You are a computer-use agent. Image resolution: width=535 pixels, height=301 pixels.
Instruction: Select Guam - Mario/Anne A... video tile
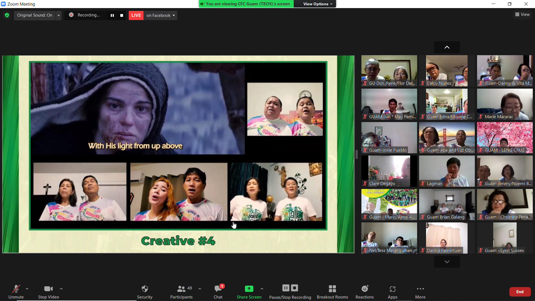(389, 205)
